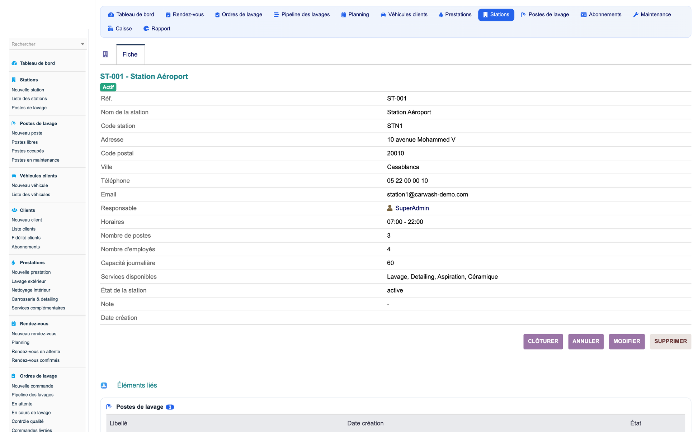Open Abonnements label in top navigation
Screen dimensions: 698x432
click(x=605, y=15)
